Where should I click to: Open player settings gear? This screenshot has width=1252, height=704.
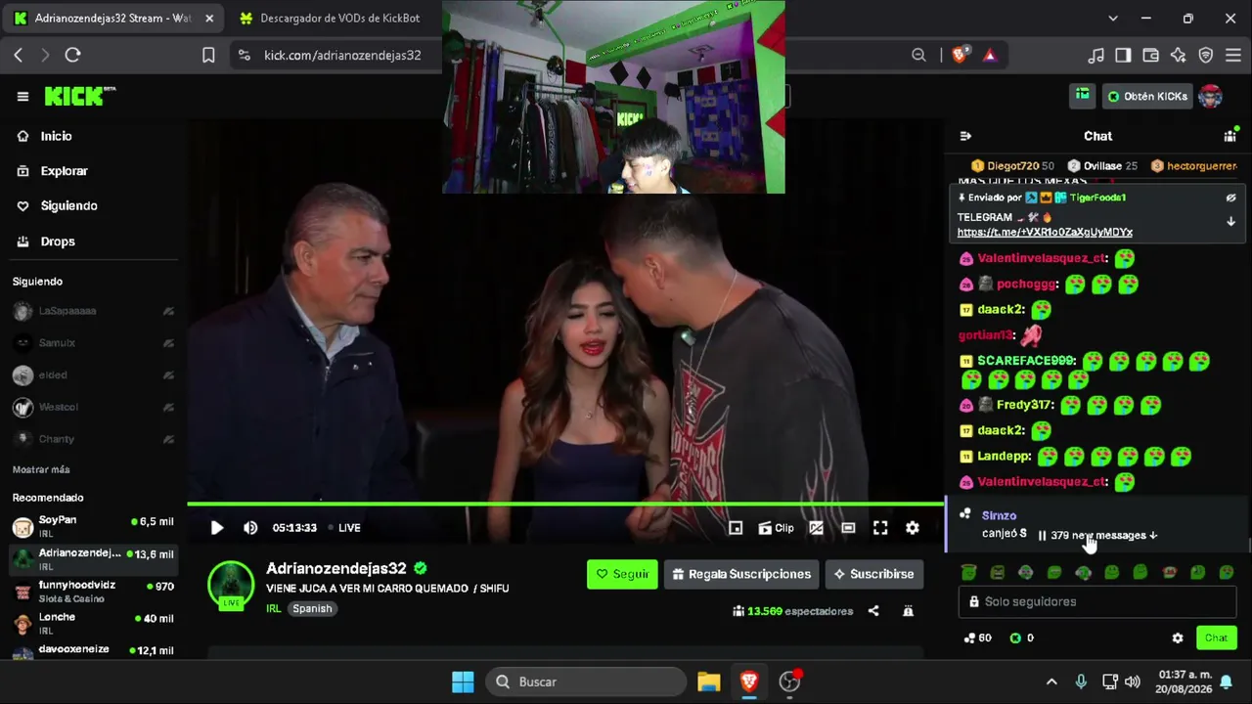(912, 528)
